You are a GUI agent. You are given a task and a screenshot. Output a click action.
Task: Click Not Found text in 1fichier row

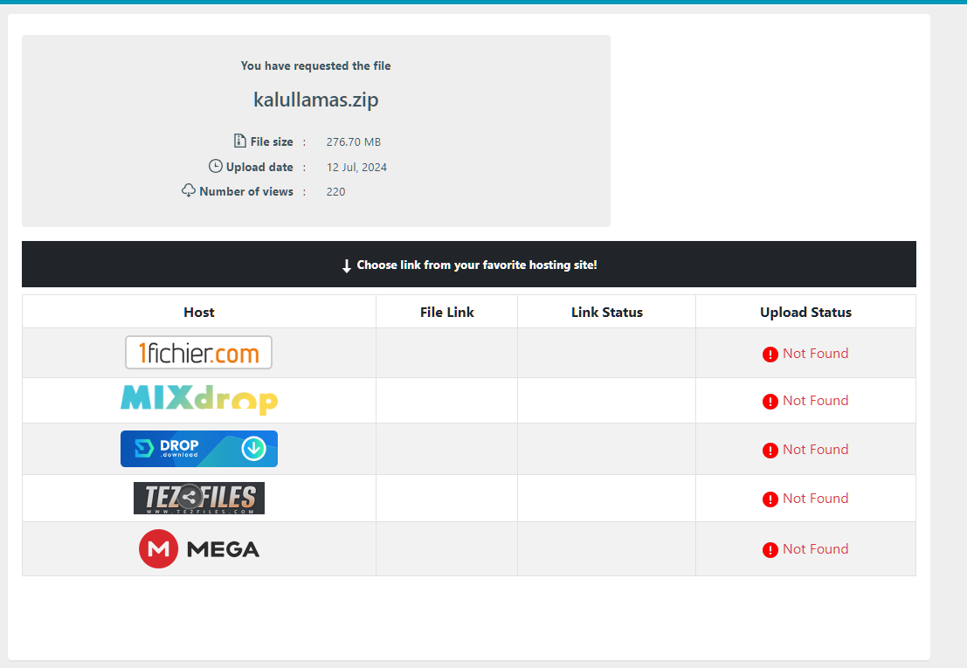click(815, 353)
